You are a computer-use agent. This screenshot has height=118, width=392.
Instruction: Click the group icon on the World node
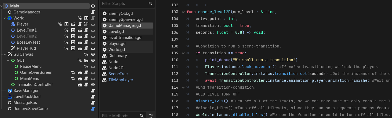86,18
